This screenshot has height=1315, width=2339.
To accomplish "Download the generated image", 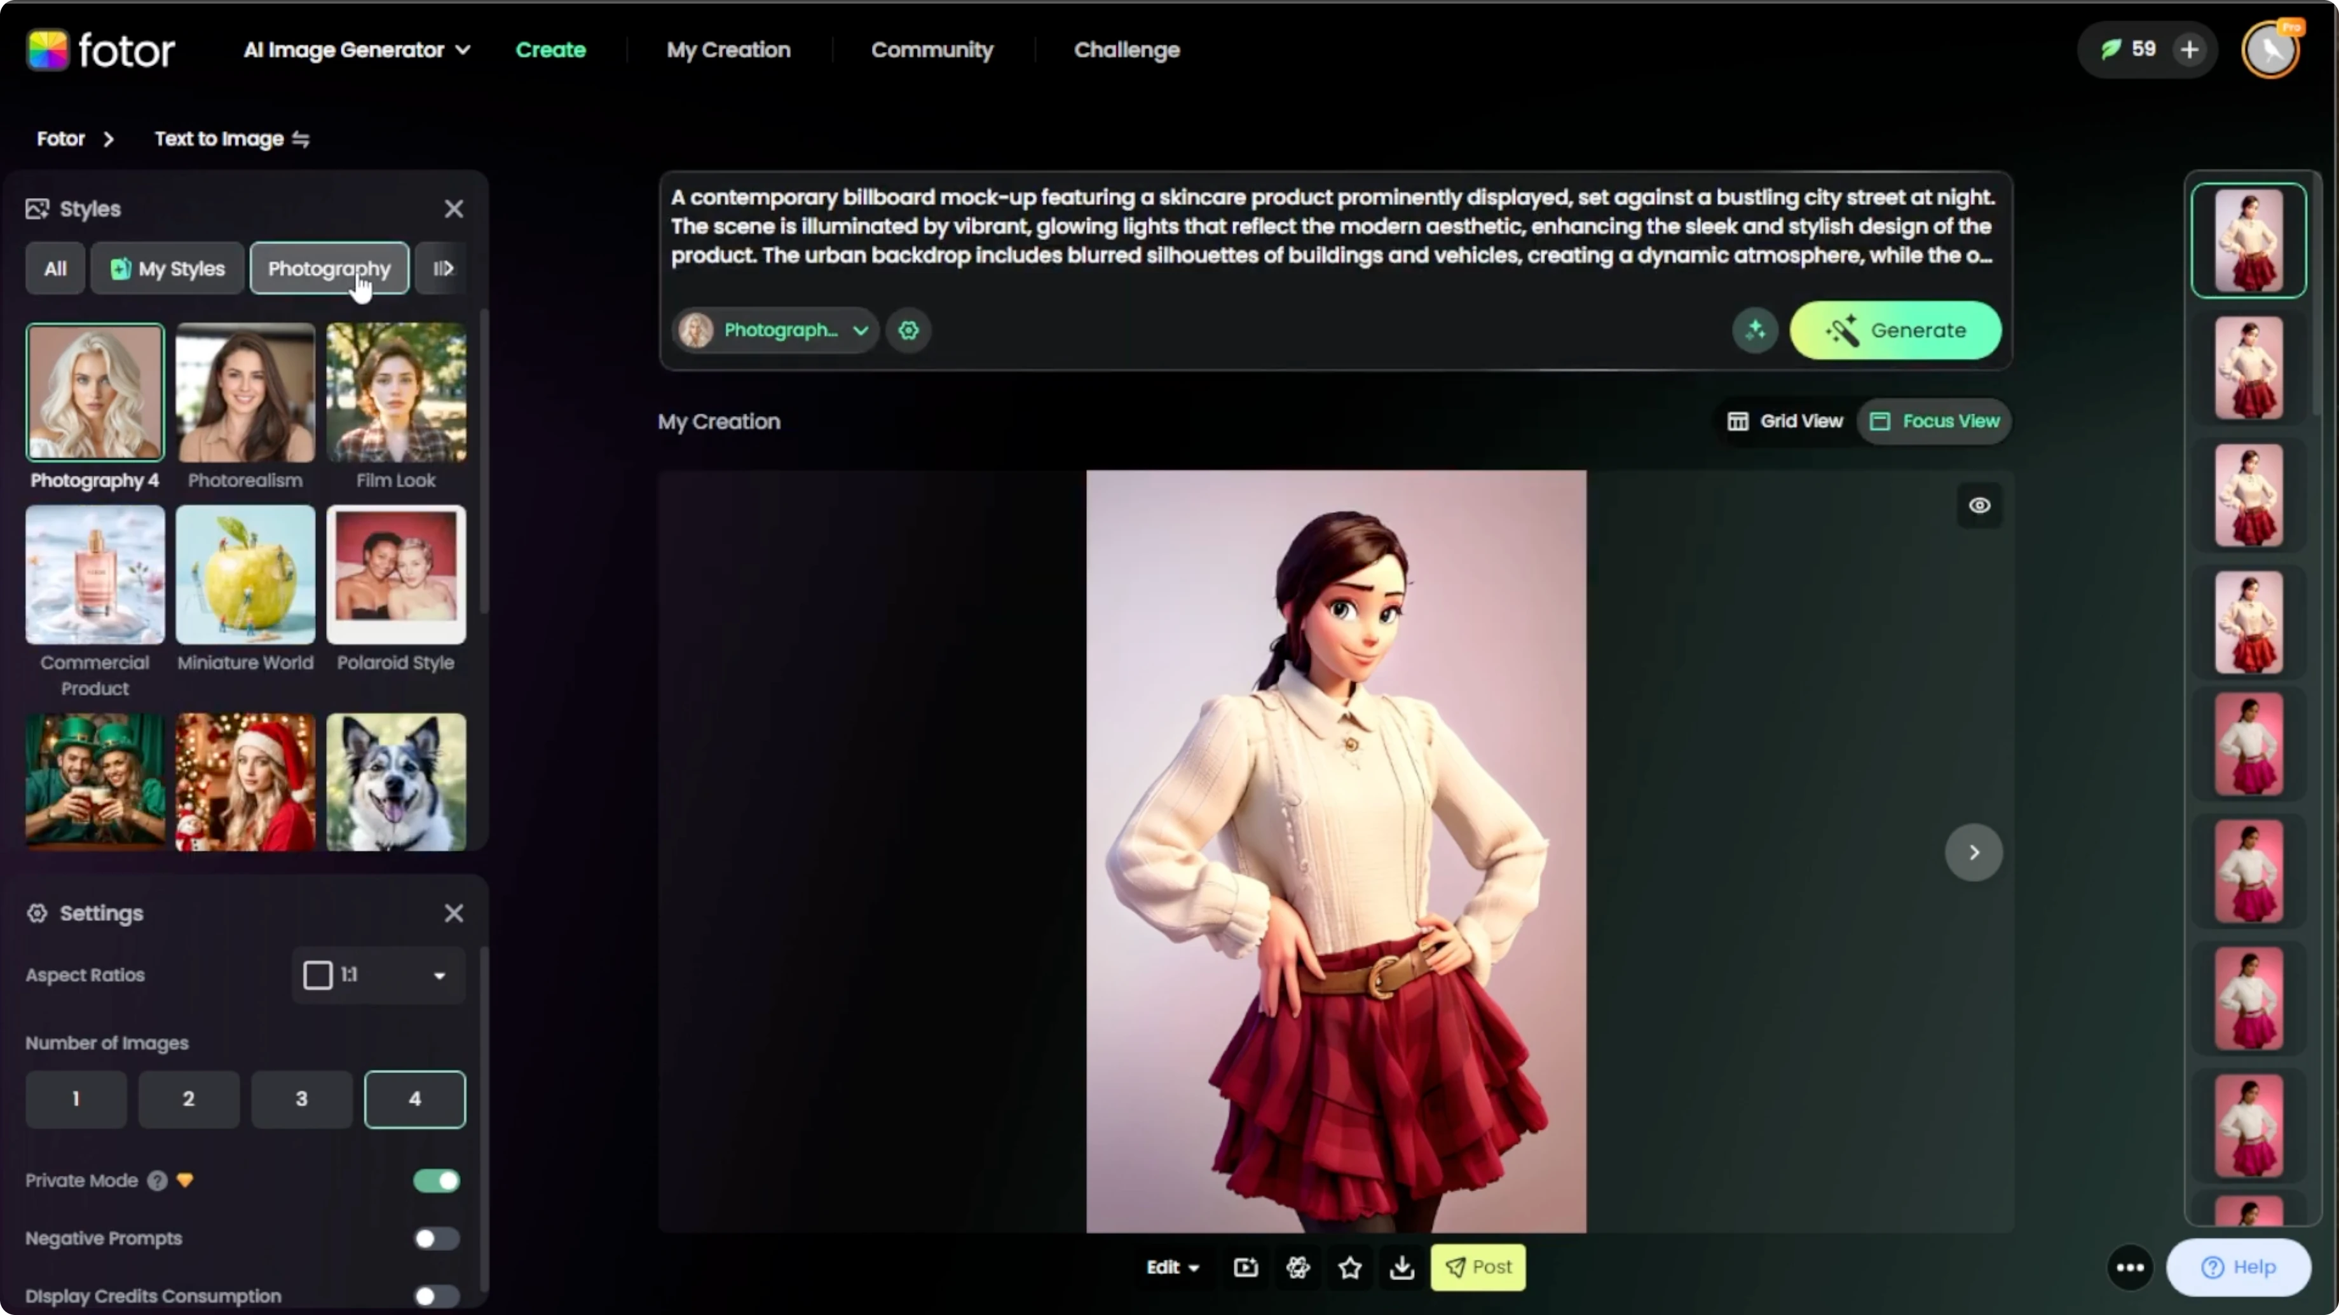I will pos(1402,1267).
